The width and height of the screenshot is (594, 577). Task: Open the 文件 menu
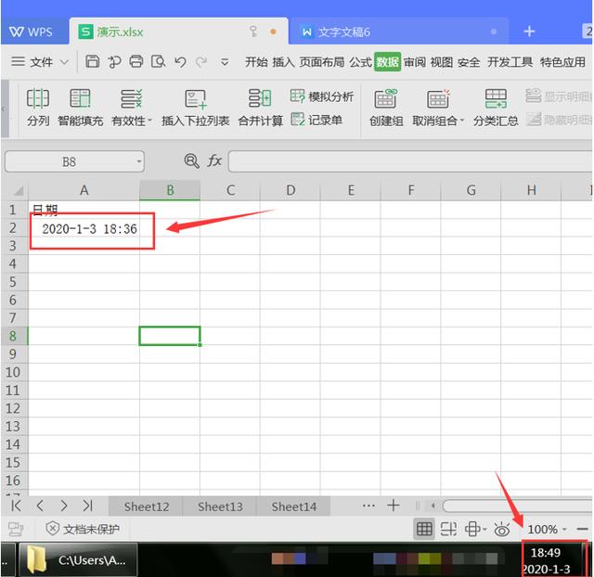click(x=41, y=62)
